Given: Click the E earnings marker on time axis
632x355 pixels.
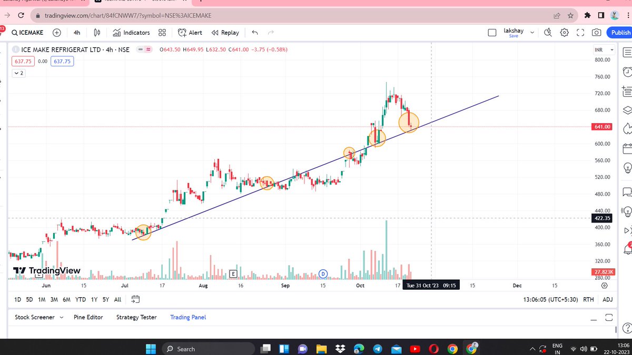Looking at the screenshot, I should (x=232, y=273).
